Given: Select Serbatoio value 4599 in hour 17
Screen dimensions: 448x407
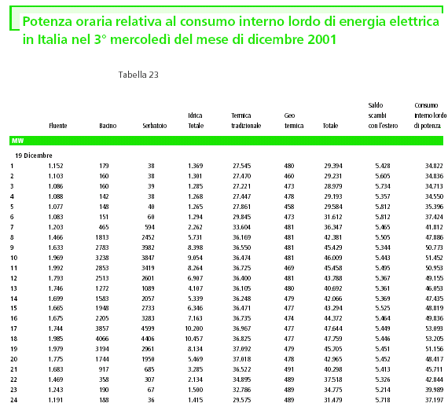Looking at the screenshot, I should [148, 328].
